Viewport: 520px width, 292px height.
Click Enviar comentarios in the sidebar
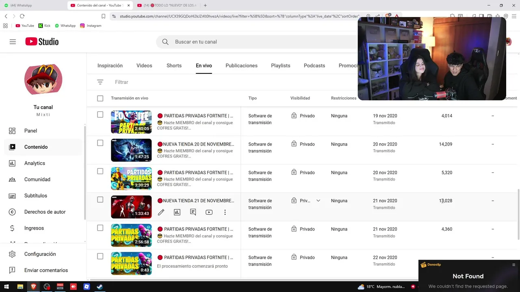coord(43,270)
